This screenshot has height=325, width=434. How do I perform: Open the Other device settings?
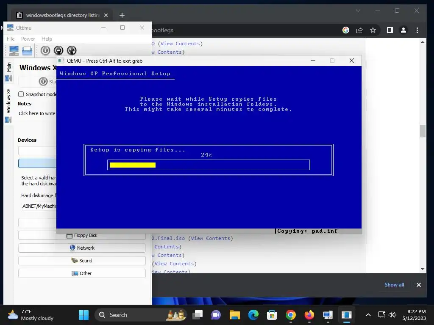[82, 273]
